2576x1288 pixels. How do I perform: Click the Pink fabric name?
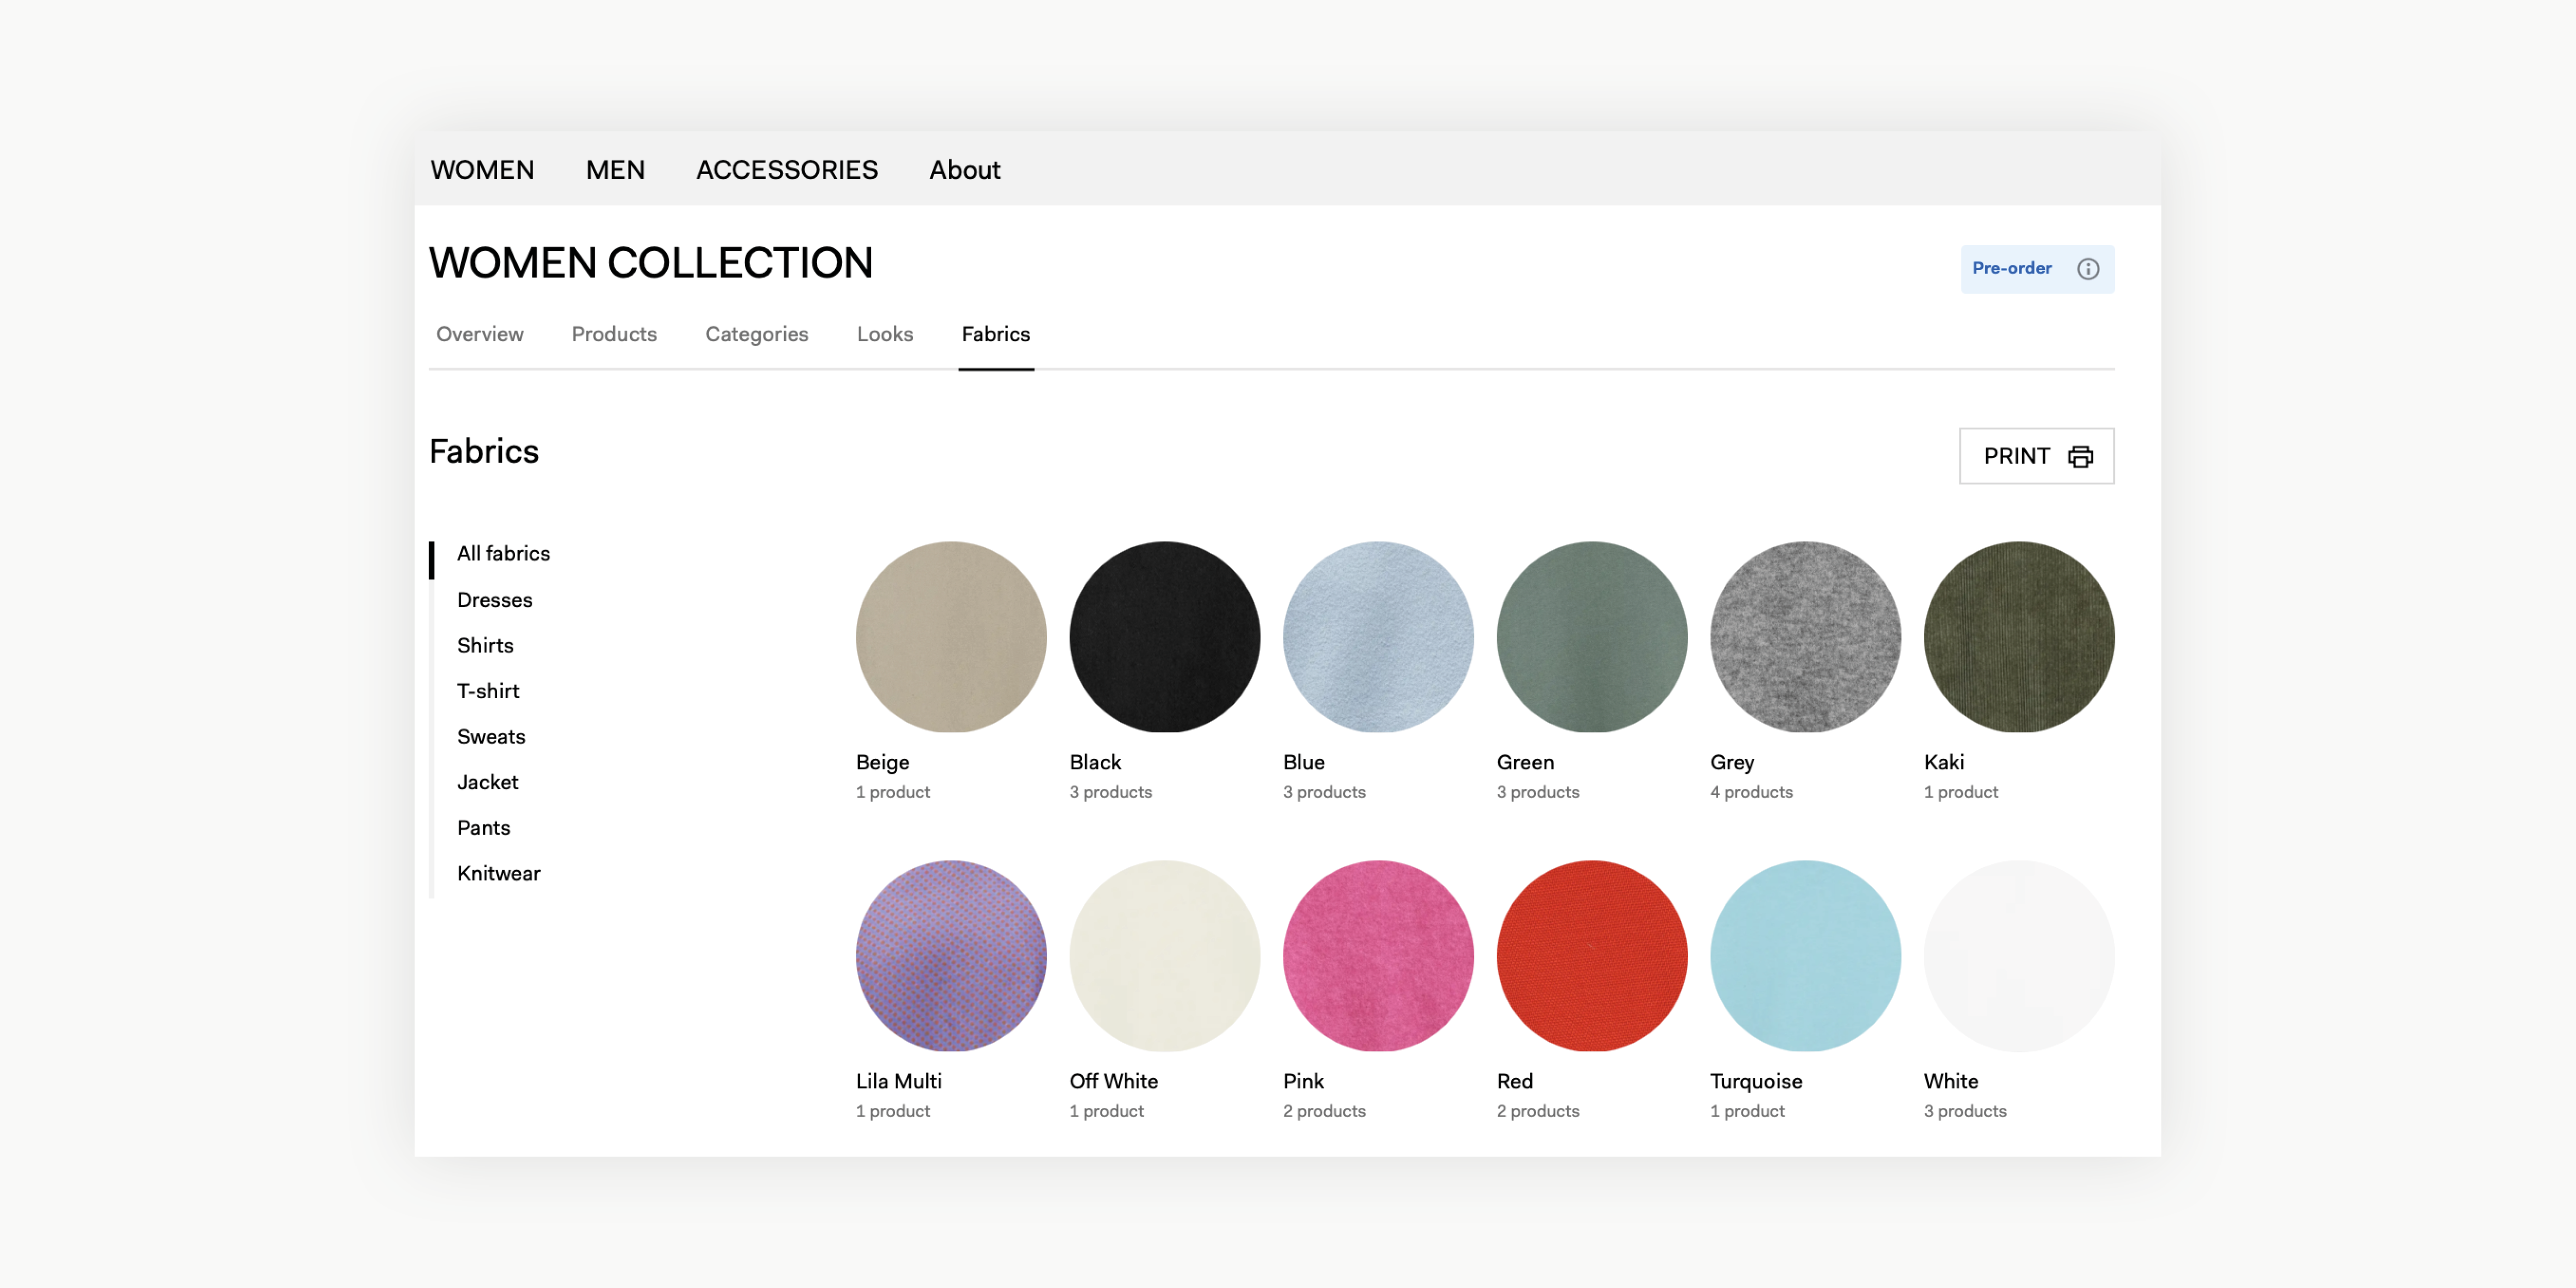1303,1081
